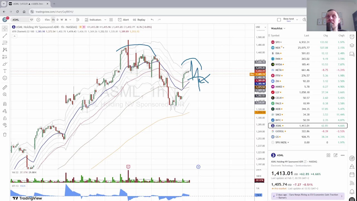Expand the timeframe interval dropdown
The width and height of the screenshot is (357, 201).
click(x=70, y=20)
